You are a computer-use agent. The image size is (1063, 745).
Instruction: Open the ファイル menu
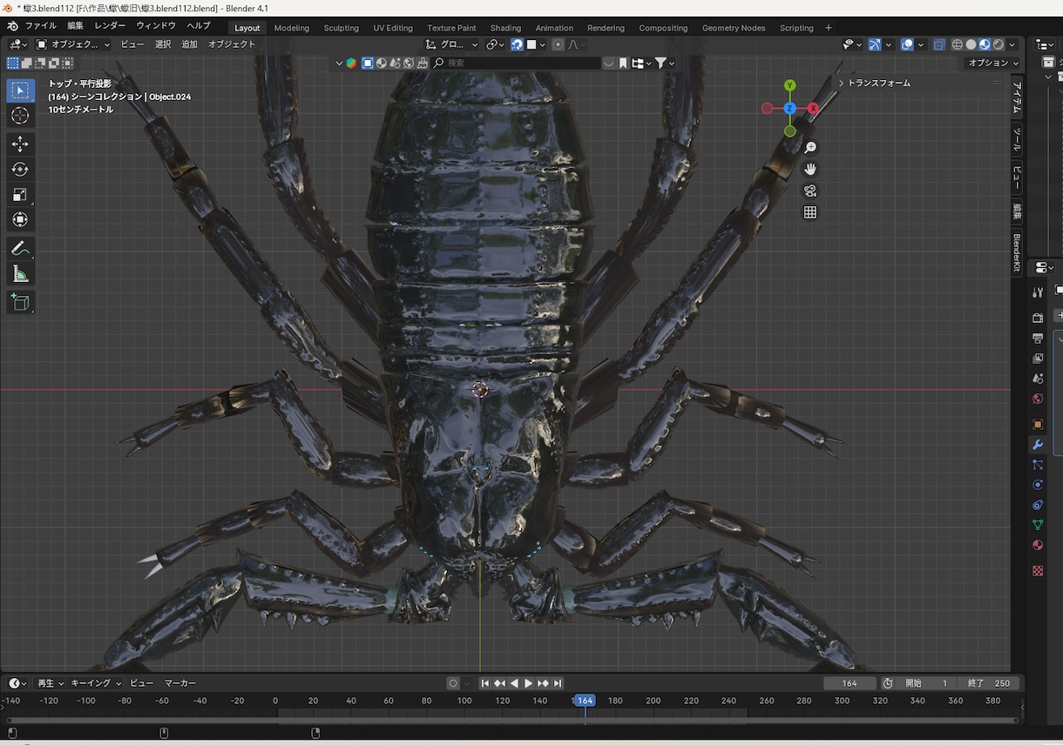41,26
